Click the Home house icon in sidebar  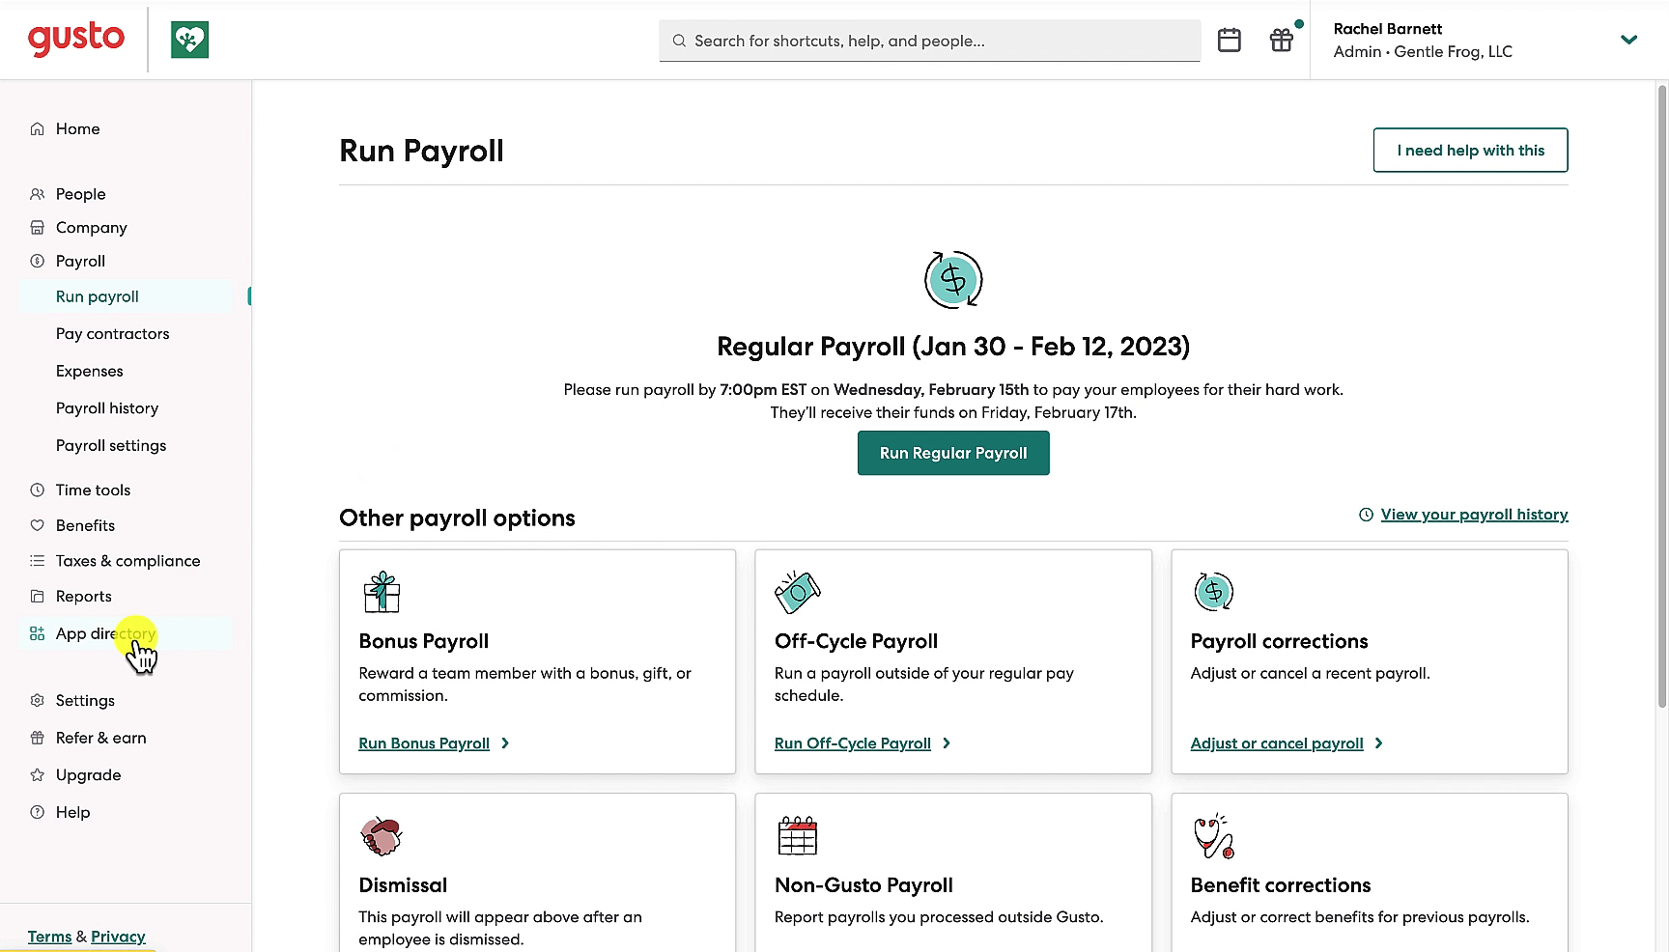(37, 128)
